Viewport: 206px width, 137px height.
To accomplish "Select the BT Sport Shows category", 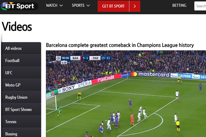I will (x=21, y=109).
